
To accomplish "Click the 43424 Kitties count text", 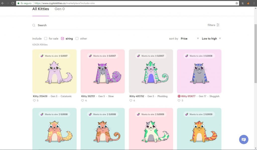I will tap(40, 44).
